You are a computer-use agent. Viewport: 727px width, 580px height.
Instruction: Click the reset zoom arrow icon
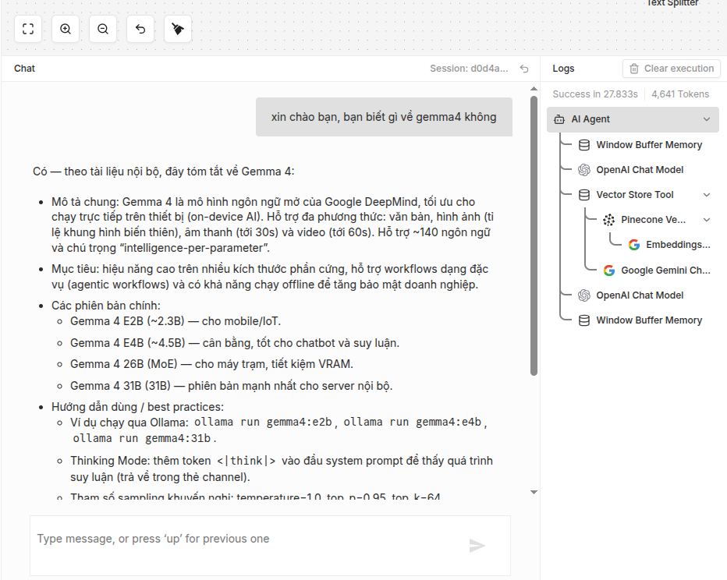click(x=140, y=29)
